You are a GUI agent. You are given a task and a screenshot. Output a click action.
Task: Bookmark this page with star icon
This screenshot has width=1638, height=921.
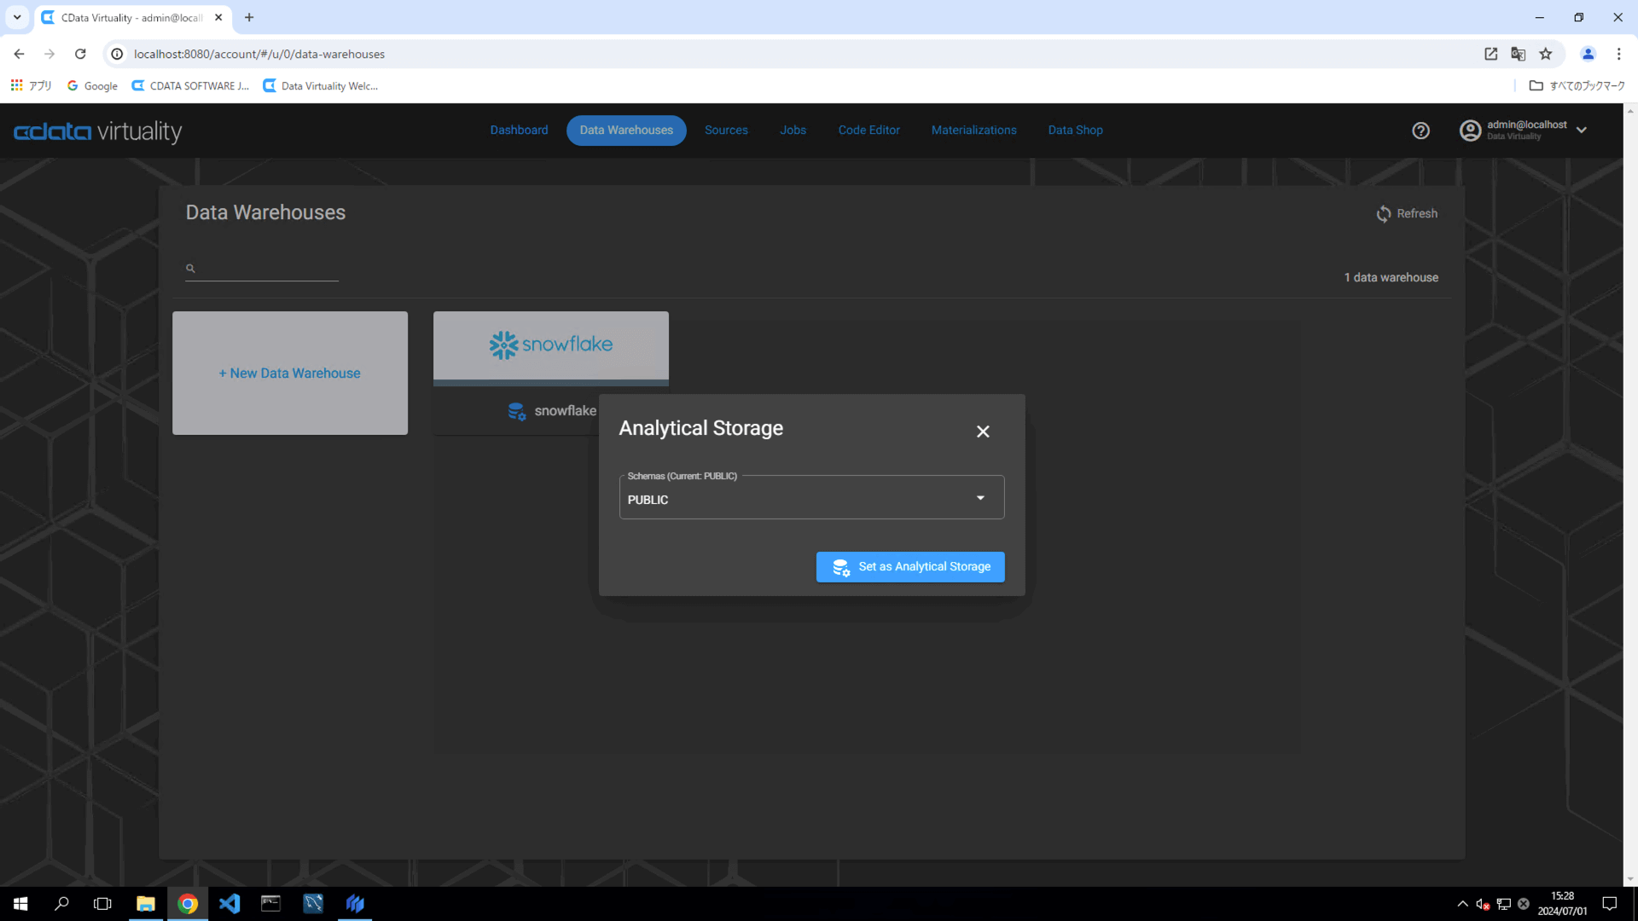click(1545, 54)
